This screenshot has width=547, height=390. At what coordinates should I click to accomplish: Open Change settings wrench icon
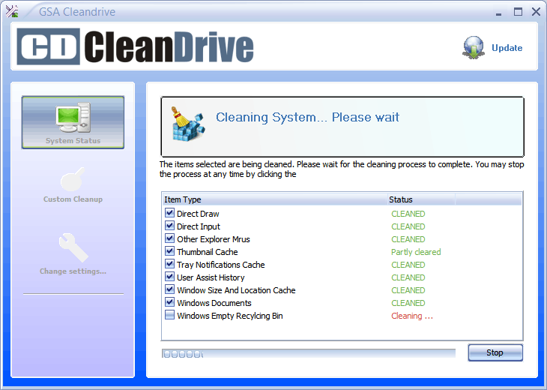[73, 247]
